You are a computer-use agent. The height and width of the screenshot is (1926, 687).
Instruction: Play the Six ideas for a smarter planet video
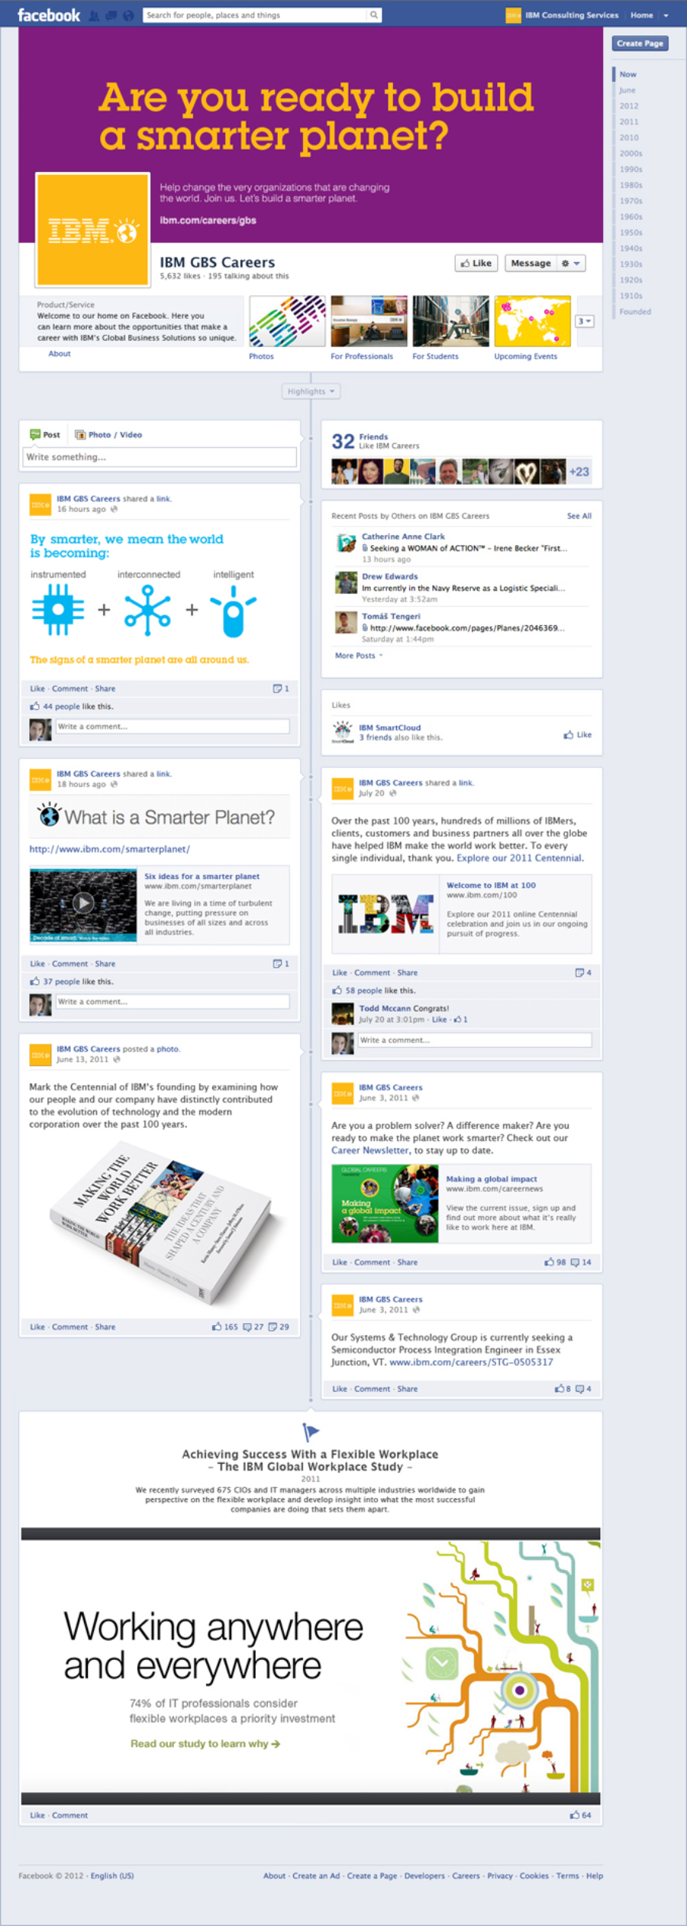tap(83, 903)
